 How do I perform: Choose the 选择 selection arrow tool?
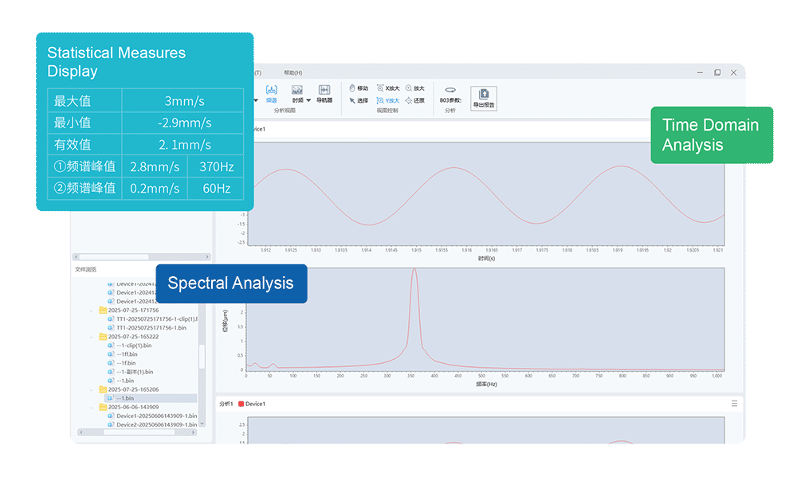(359, 100)
